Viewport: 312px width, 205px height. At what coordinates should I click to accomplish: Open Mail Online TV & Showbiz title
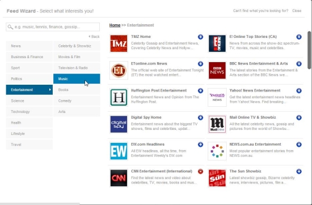coord(252,117)
